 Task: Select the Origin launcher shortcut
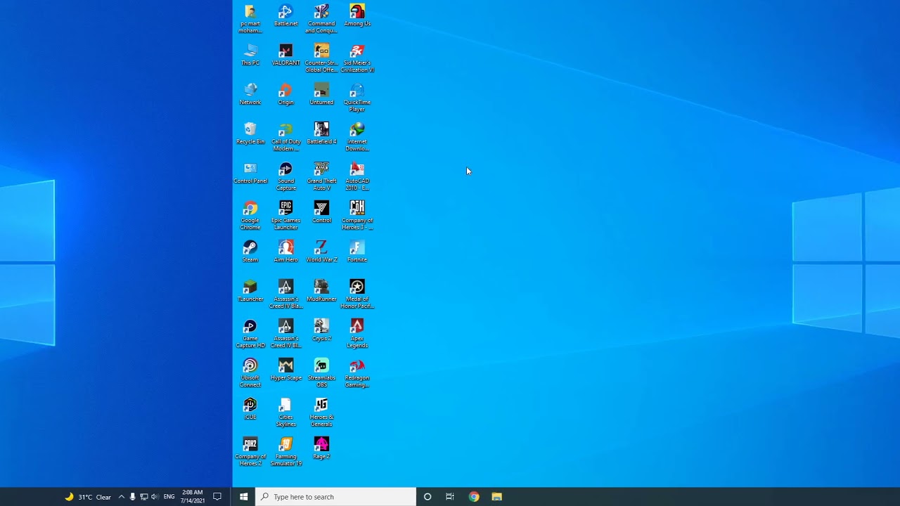(x=285, y=95)
